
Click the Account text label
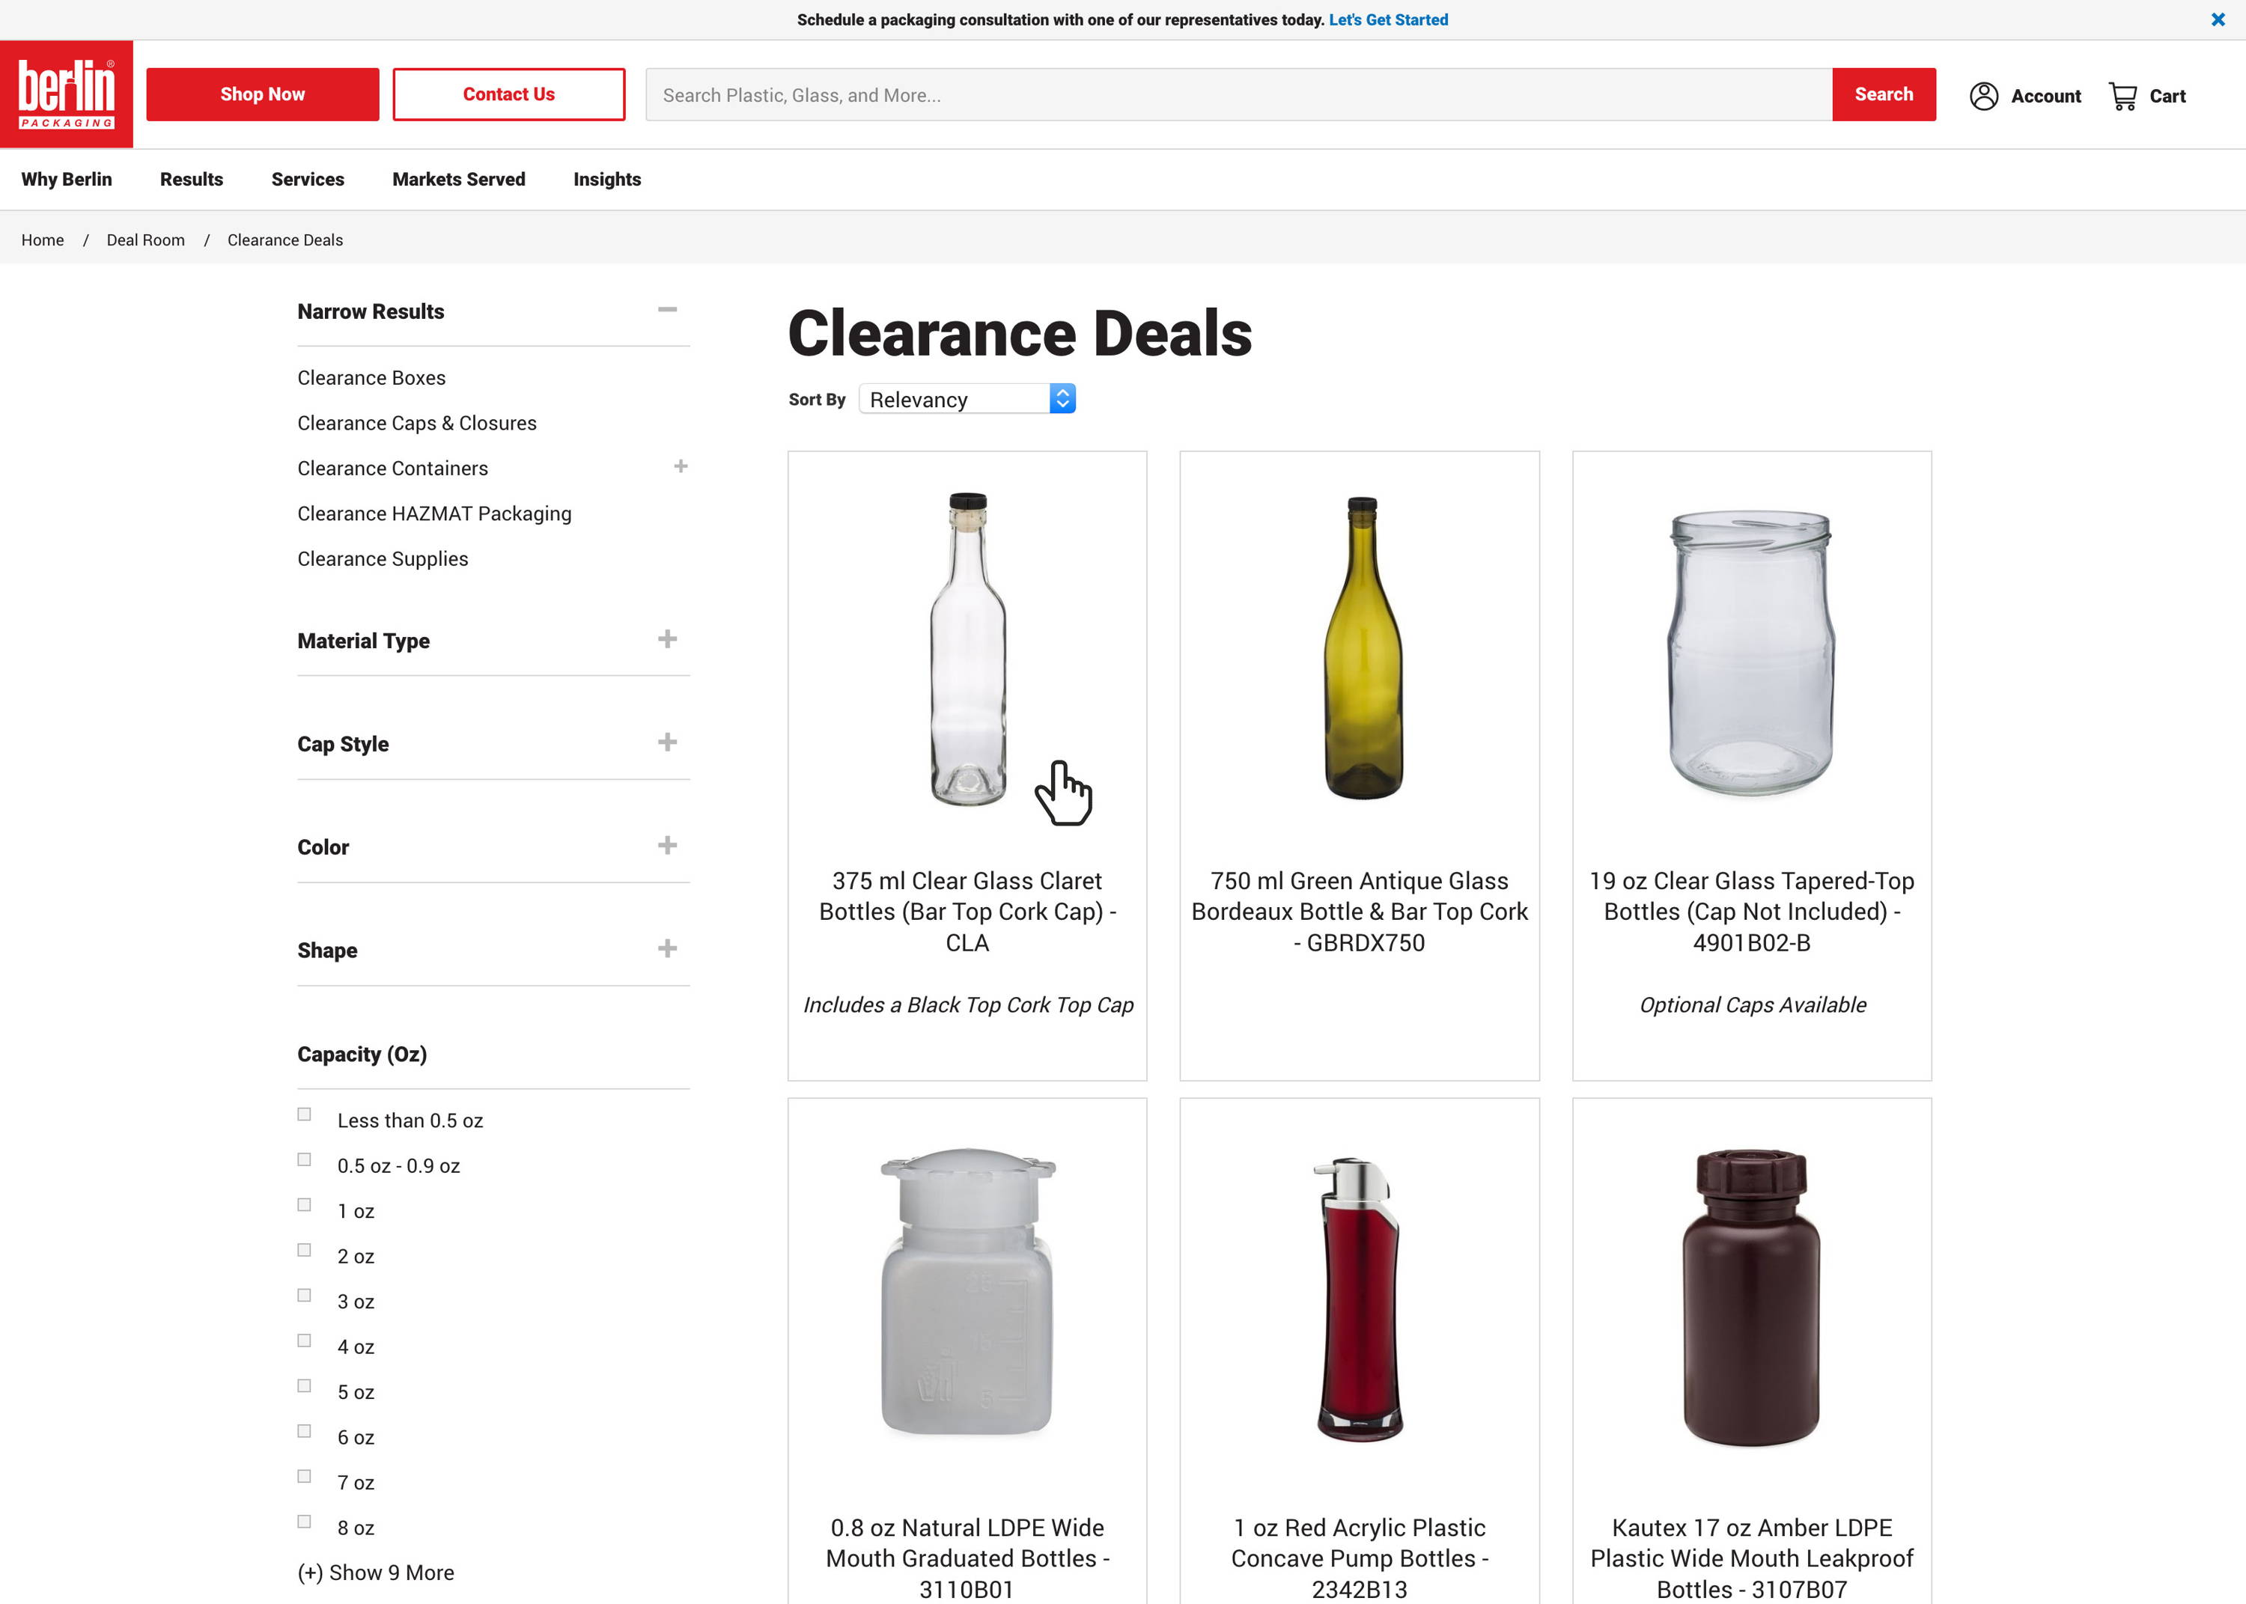(x=2045, y=96)
